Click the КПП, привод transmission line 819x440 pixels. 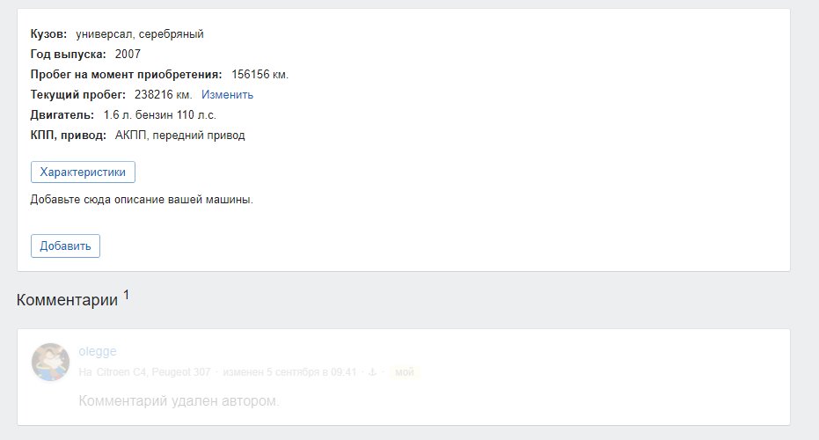137,136
